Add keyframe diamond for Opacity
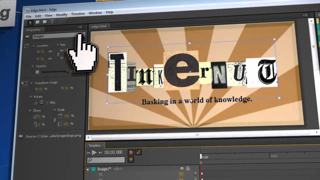320x180 pixels. (x=32, y=66)
